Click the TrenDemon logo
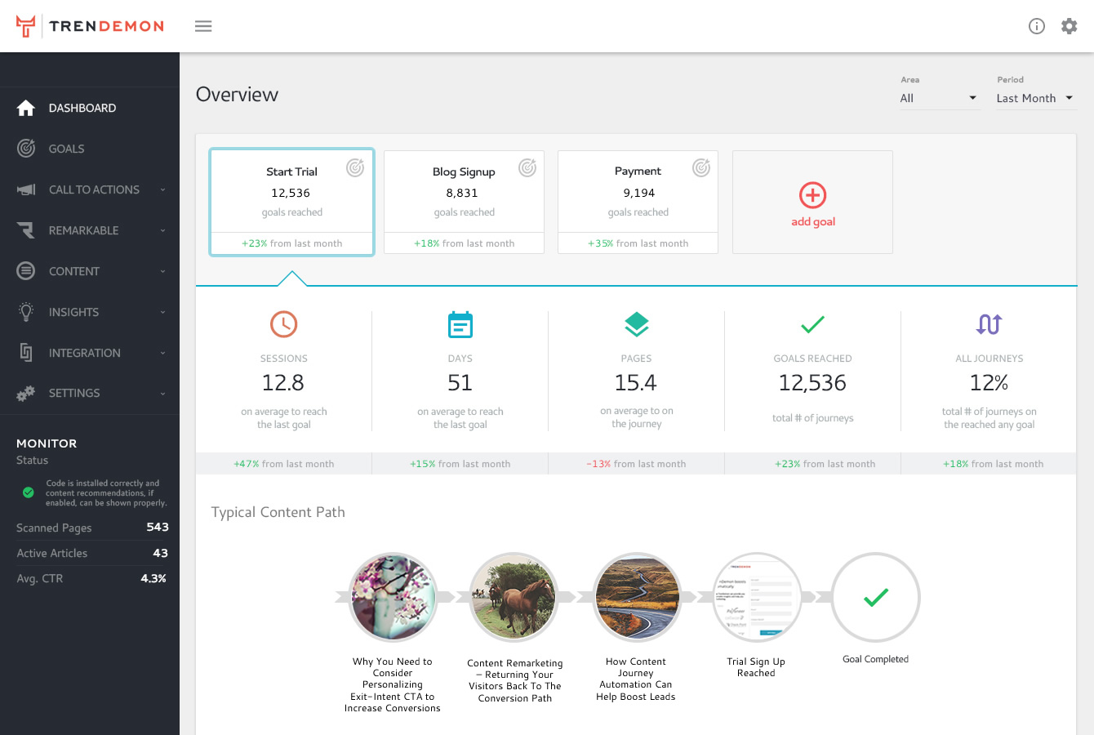Screen dimensions: 1094x735 [91, 26]
